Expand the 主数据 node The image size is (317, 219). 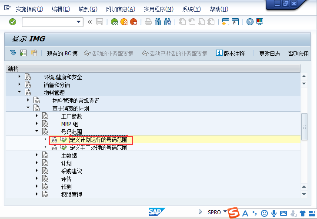[37, 155]
